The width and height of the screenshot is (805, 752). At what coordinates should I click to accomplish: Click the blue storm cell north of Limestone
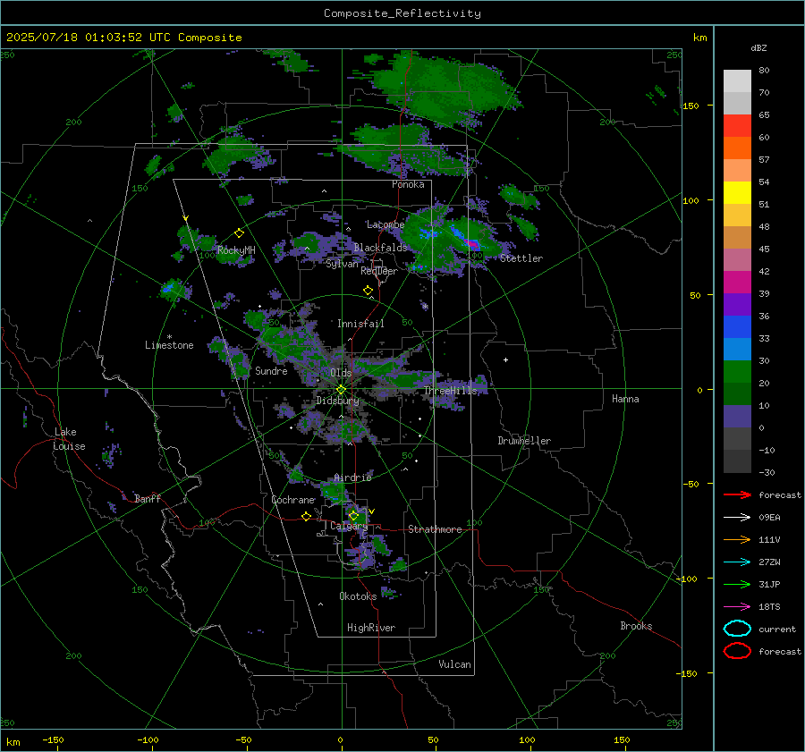pyautogui.click(x=167, y=289)
